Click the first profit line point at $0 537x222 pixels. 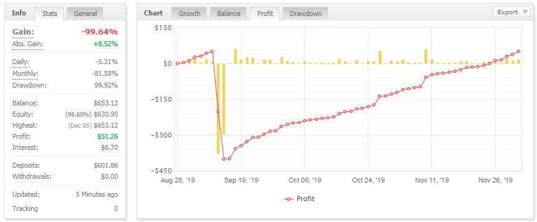tap(177, 64)
